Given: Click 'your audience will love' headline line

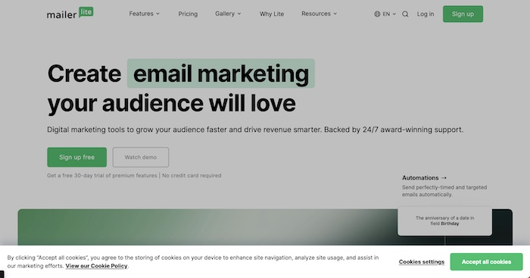Looking at the screenshot, I should (x=171, y=103).
